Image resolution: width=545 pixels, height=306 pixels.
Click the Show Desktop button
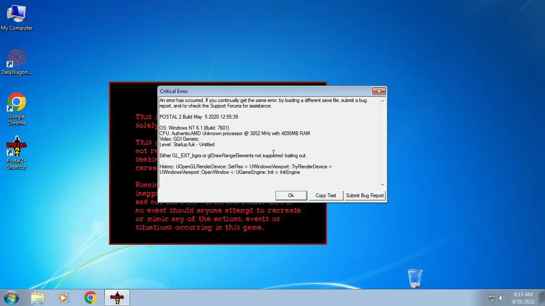[542, 297]
